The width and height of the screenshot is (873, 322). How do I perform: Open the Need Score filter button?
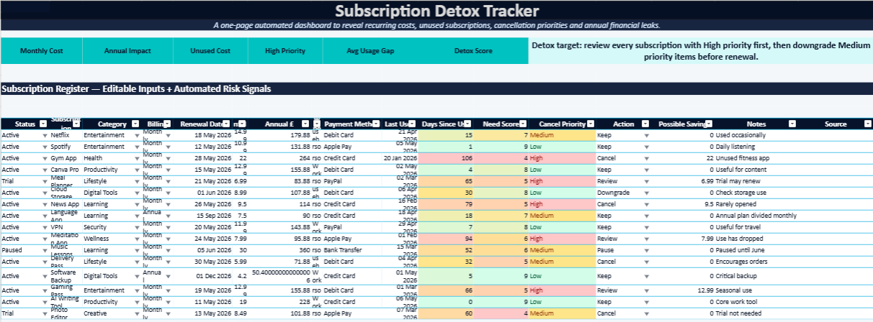[x=525, y=124]
